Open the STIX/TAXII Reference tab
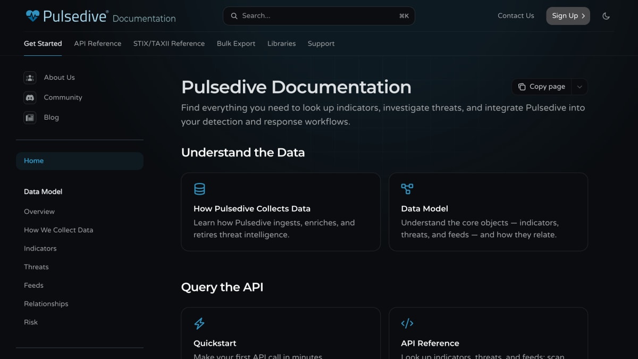The height and width of the screenshot is (359, 638). pyautogui.click(x=169, y=44)
